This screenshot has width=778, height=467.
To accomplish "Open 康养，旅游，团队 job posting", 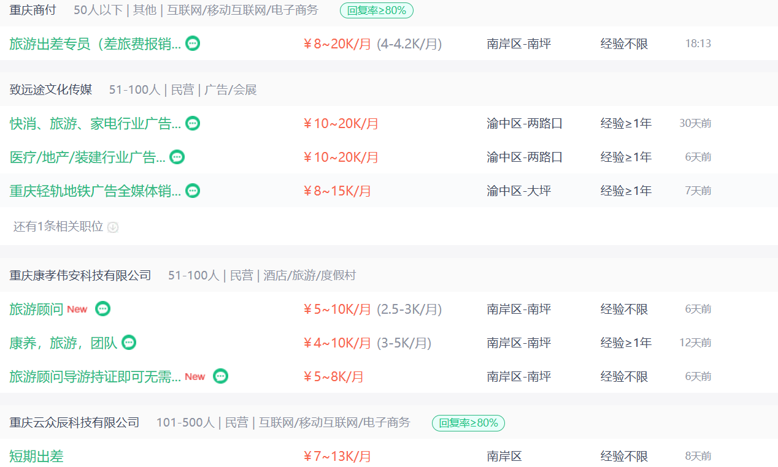I will [x=63, y=343].
